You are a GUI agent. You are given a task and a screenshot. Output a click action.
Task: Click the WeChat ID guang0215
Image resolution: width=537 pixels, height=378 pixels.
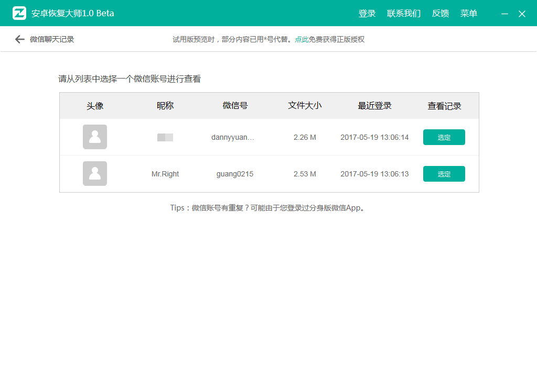pyautogui.click(x=235, y=174)
